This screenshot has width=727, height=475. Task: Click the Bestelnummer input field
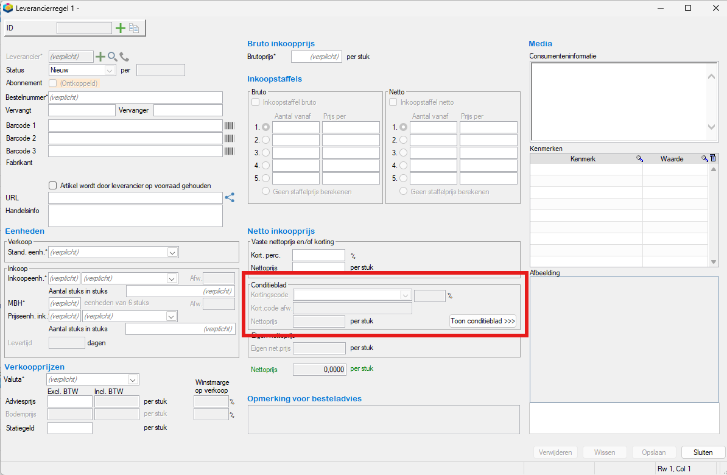point(135,97)
